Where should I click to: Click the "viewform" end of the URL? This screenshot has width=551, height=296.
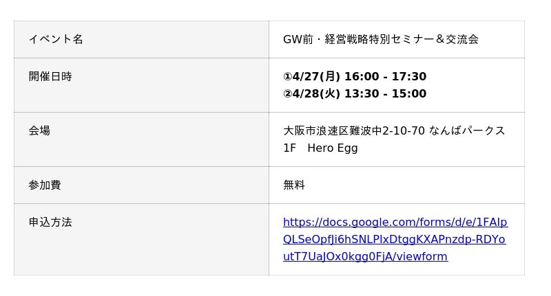pos(420,256)
